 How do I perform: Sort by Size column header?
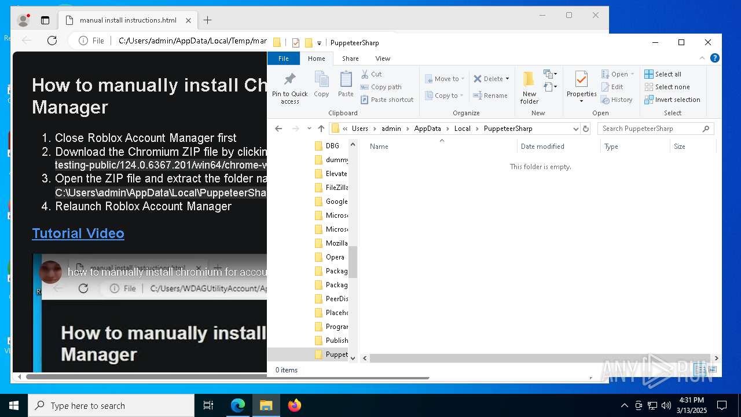click(693, 147)
